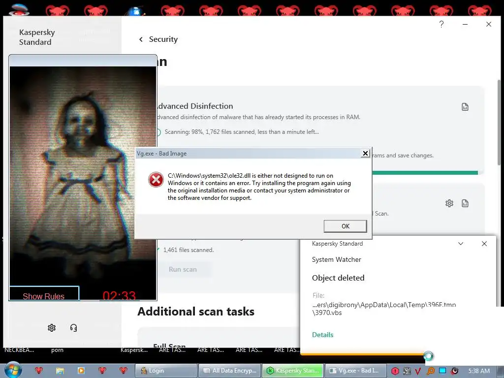Viewport: 504px width, 378px height.
Task: Minimize the Kaspersky Standard window
Action: (x=465, y=24)
